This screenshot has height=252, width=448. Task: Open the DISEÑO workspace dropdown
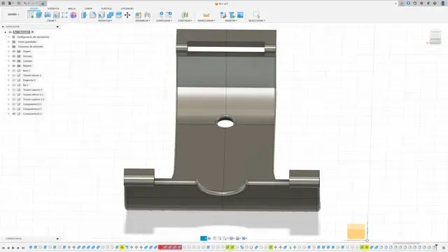click(x=13, y=14)
